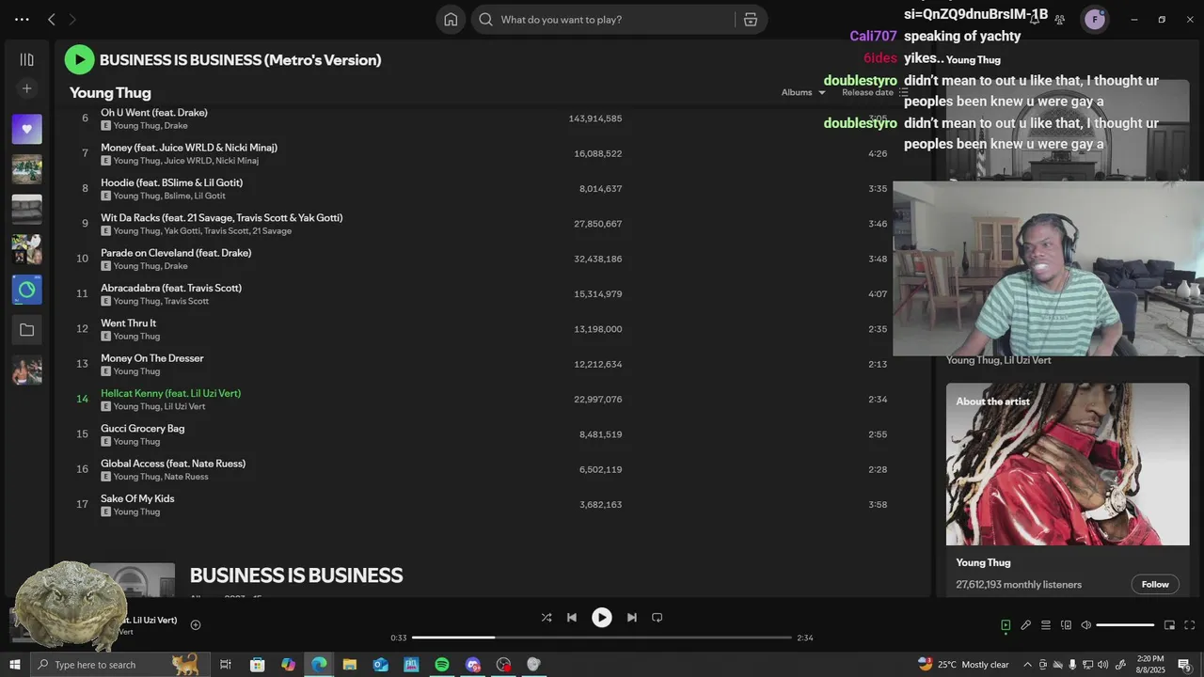Image resolution: width=1204 pixels, height=677 pixels.
Task: Open the blue circle playlist in sidebar
Action: coord(26,290)
